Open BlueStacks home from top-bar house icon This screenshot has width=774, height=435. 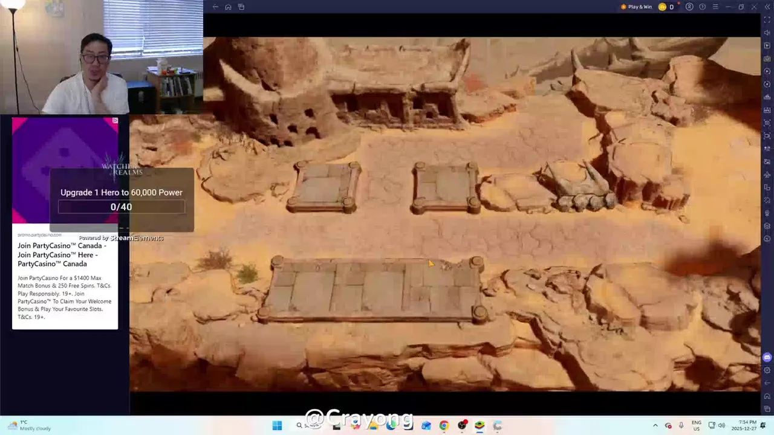pos(228,7)
